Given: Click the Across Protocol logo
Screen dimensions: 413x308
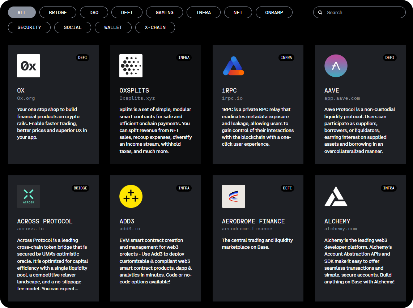Looking at the screenshot, I should coord(29,196).
